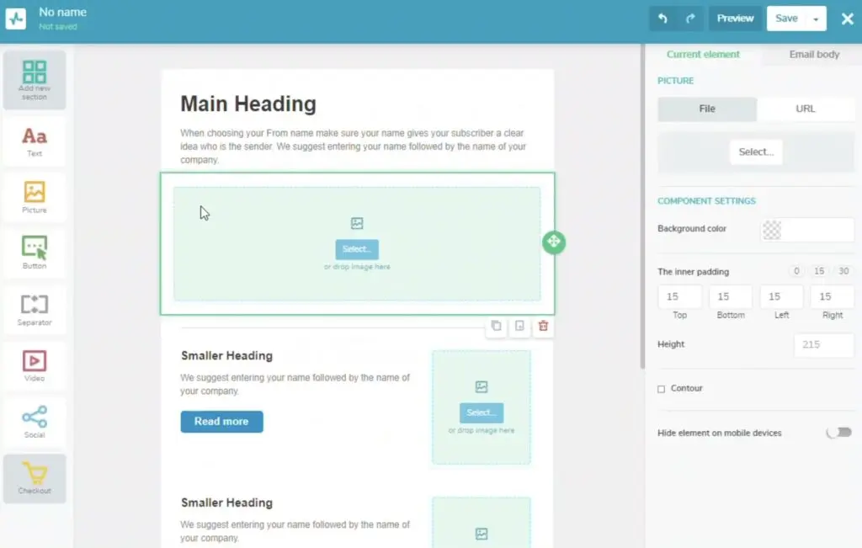This screenshot has height=548, width=862.
Task: Enable the Contour checkbox
Action: [661, 388]
